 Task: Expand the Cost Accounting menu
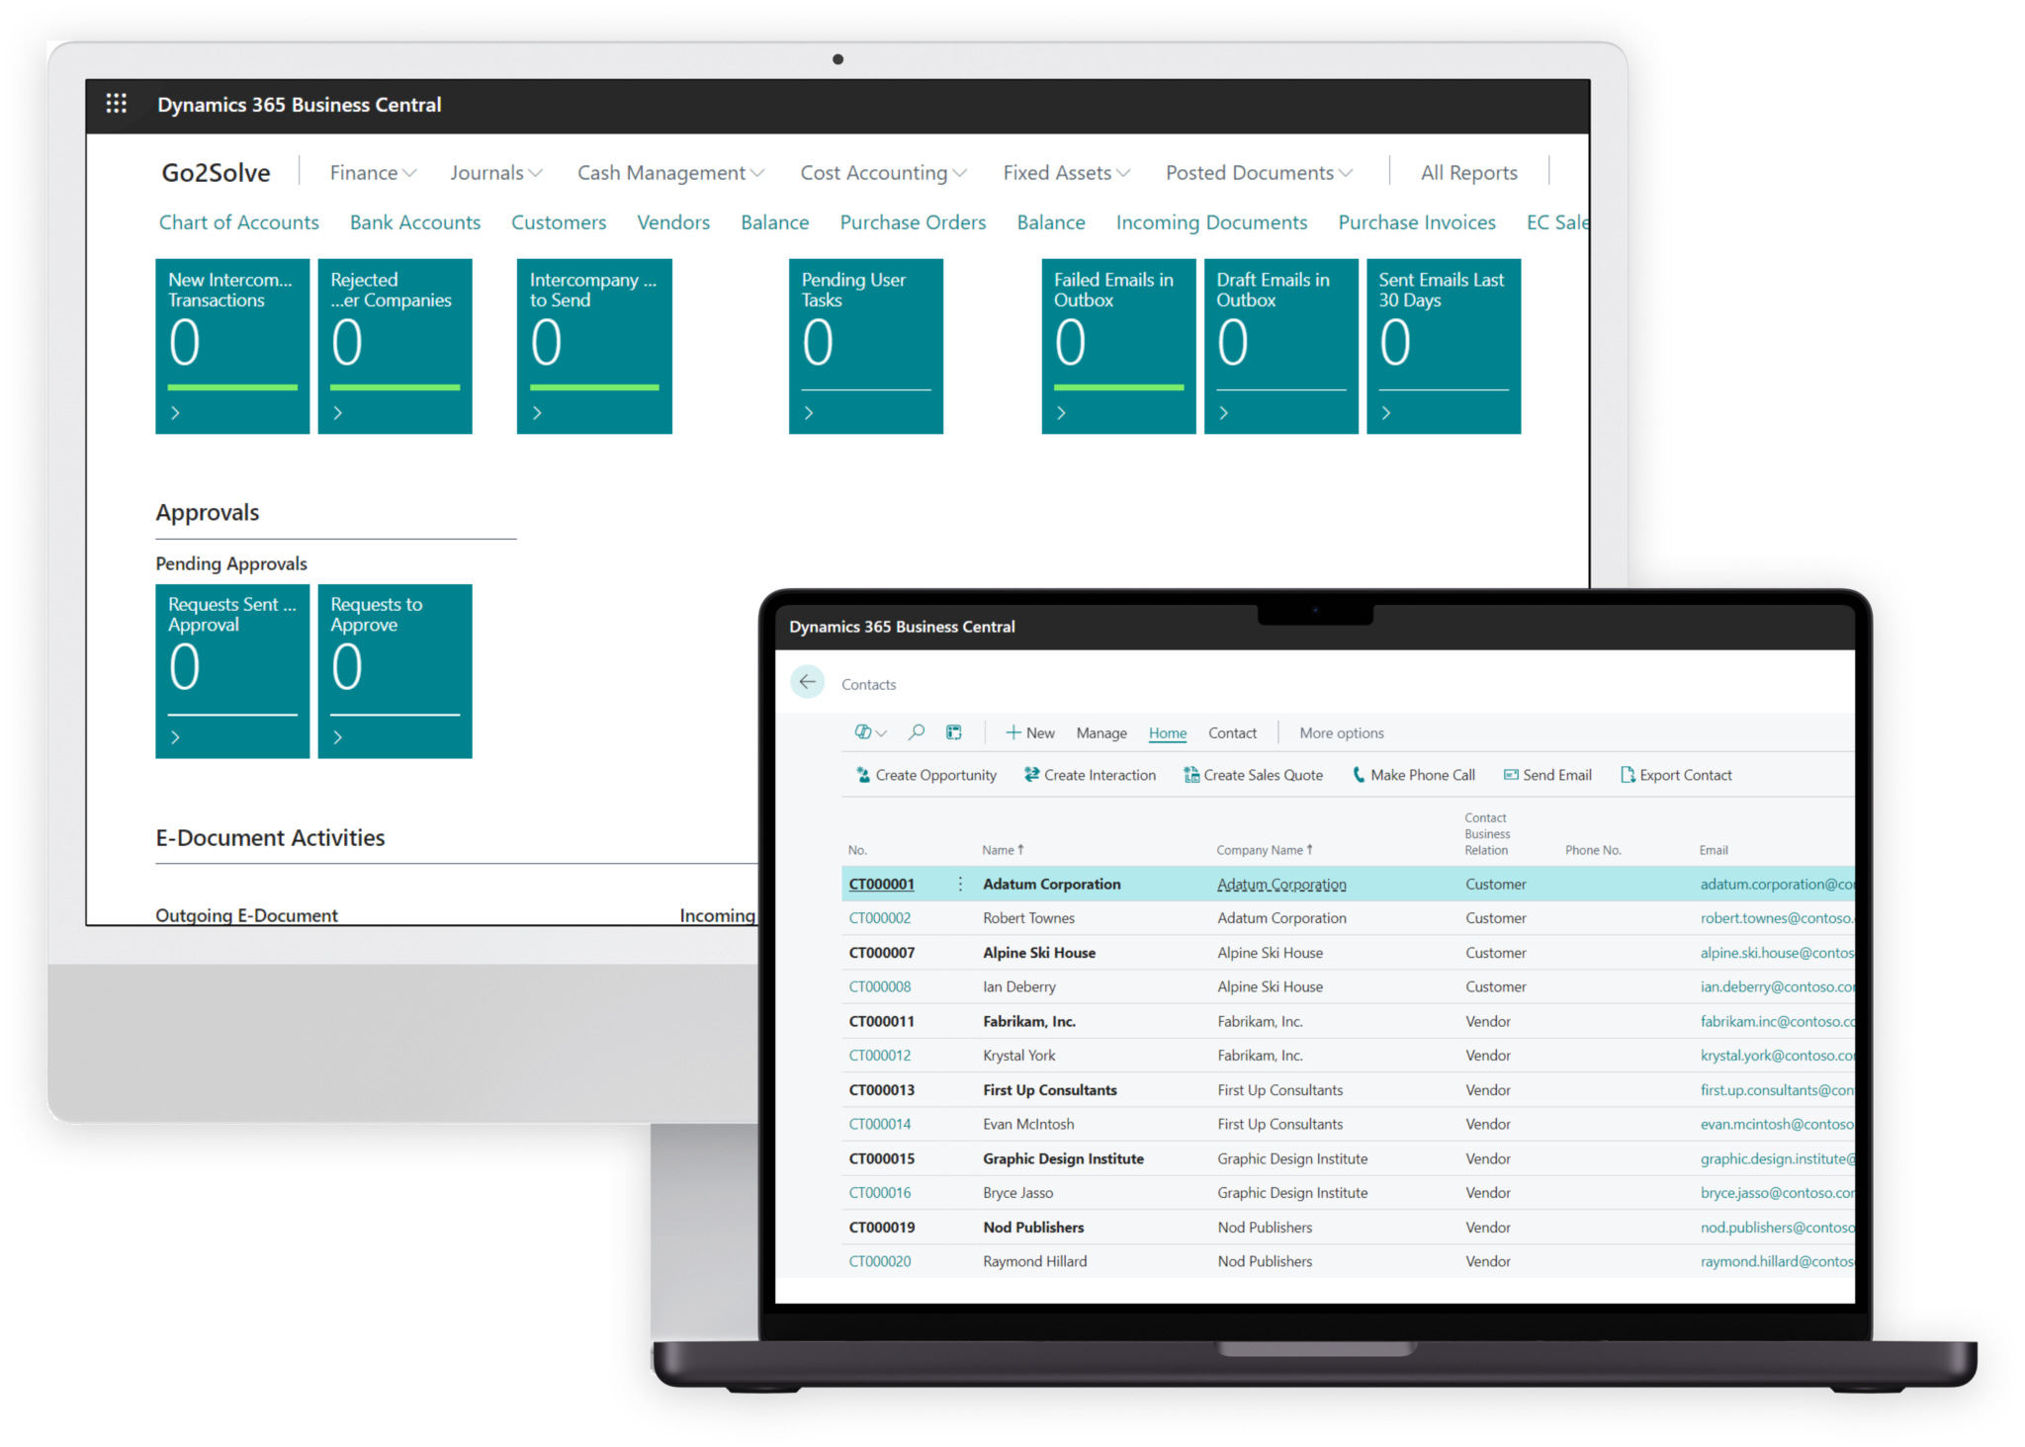[883, 173]
